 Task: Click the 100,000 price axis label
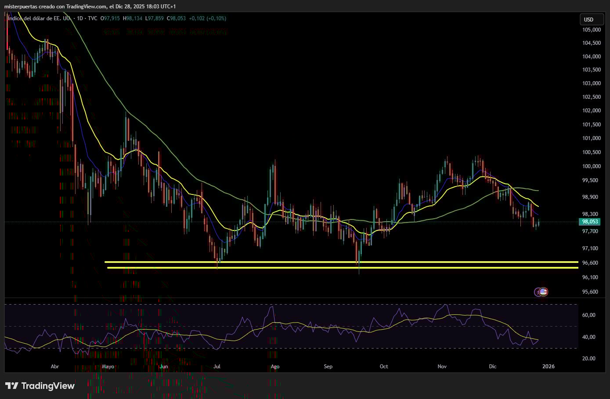tap(592, 166)
